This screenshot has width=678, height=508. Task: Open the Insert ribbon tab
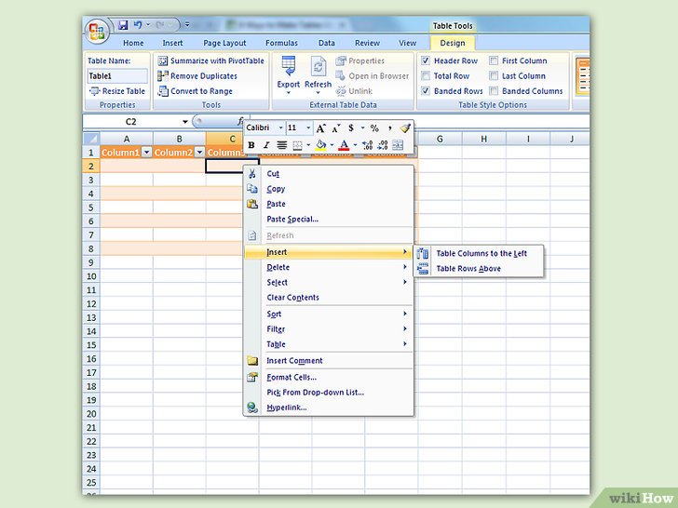(172, 43)
